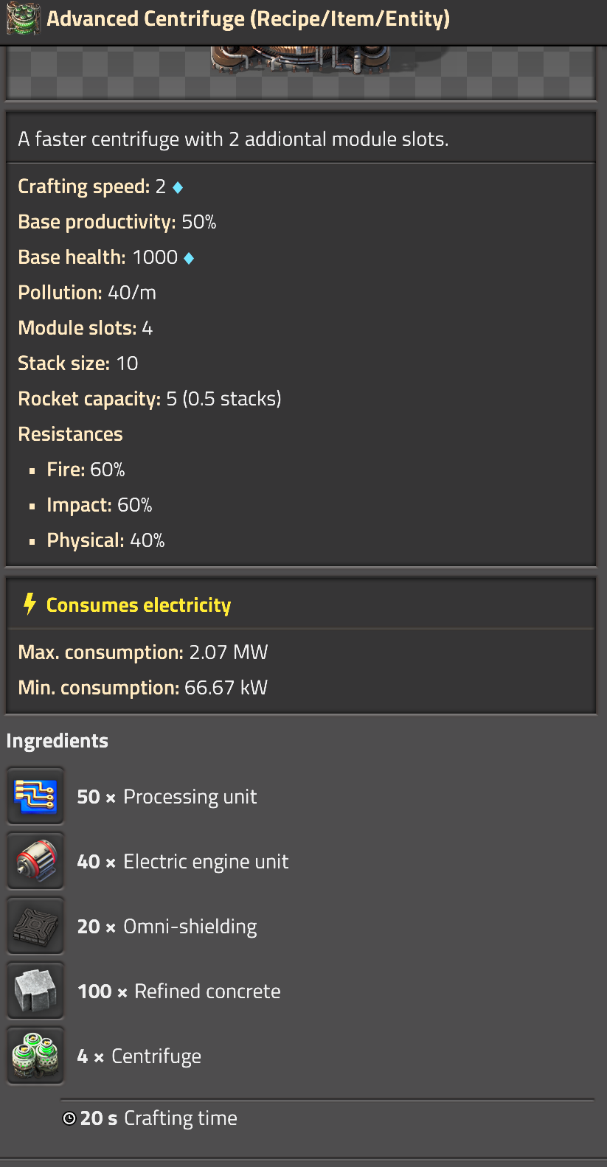607x1167 pixels.
Task: Click the Processing unit ingredient icon
Action: (35, 796)
